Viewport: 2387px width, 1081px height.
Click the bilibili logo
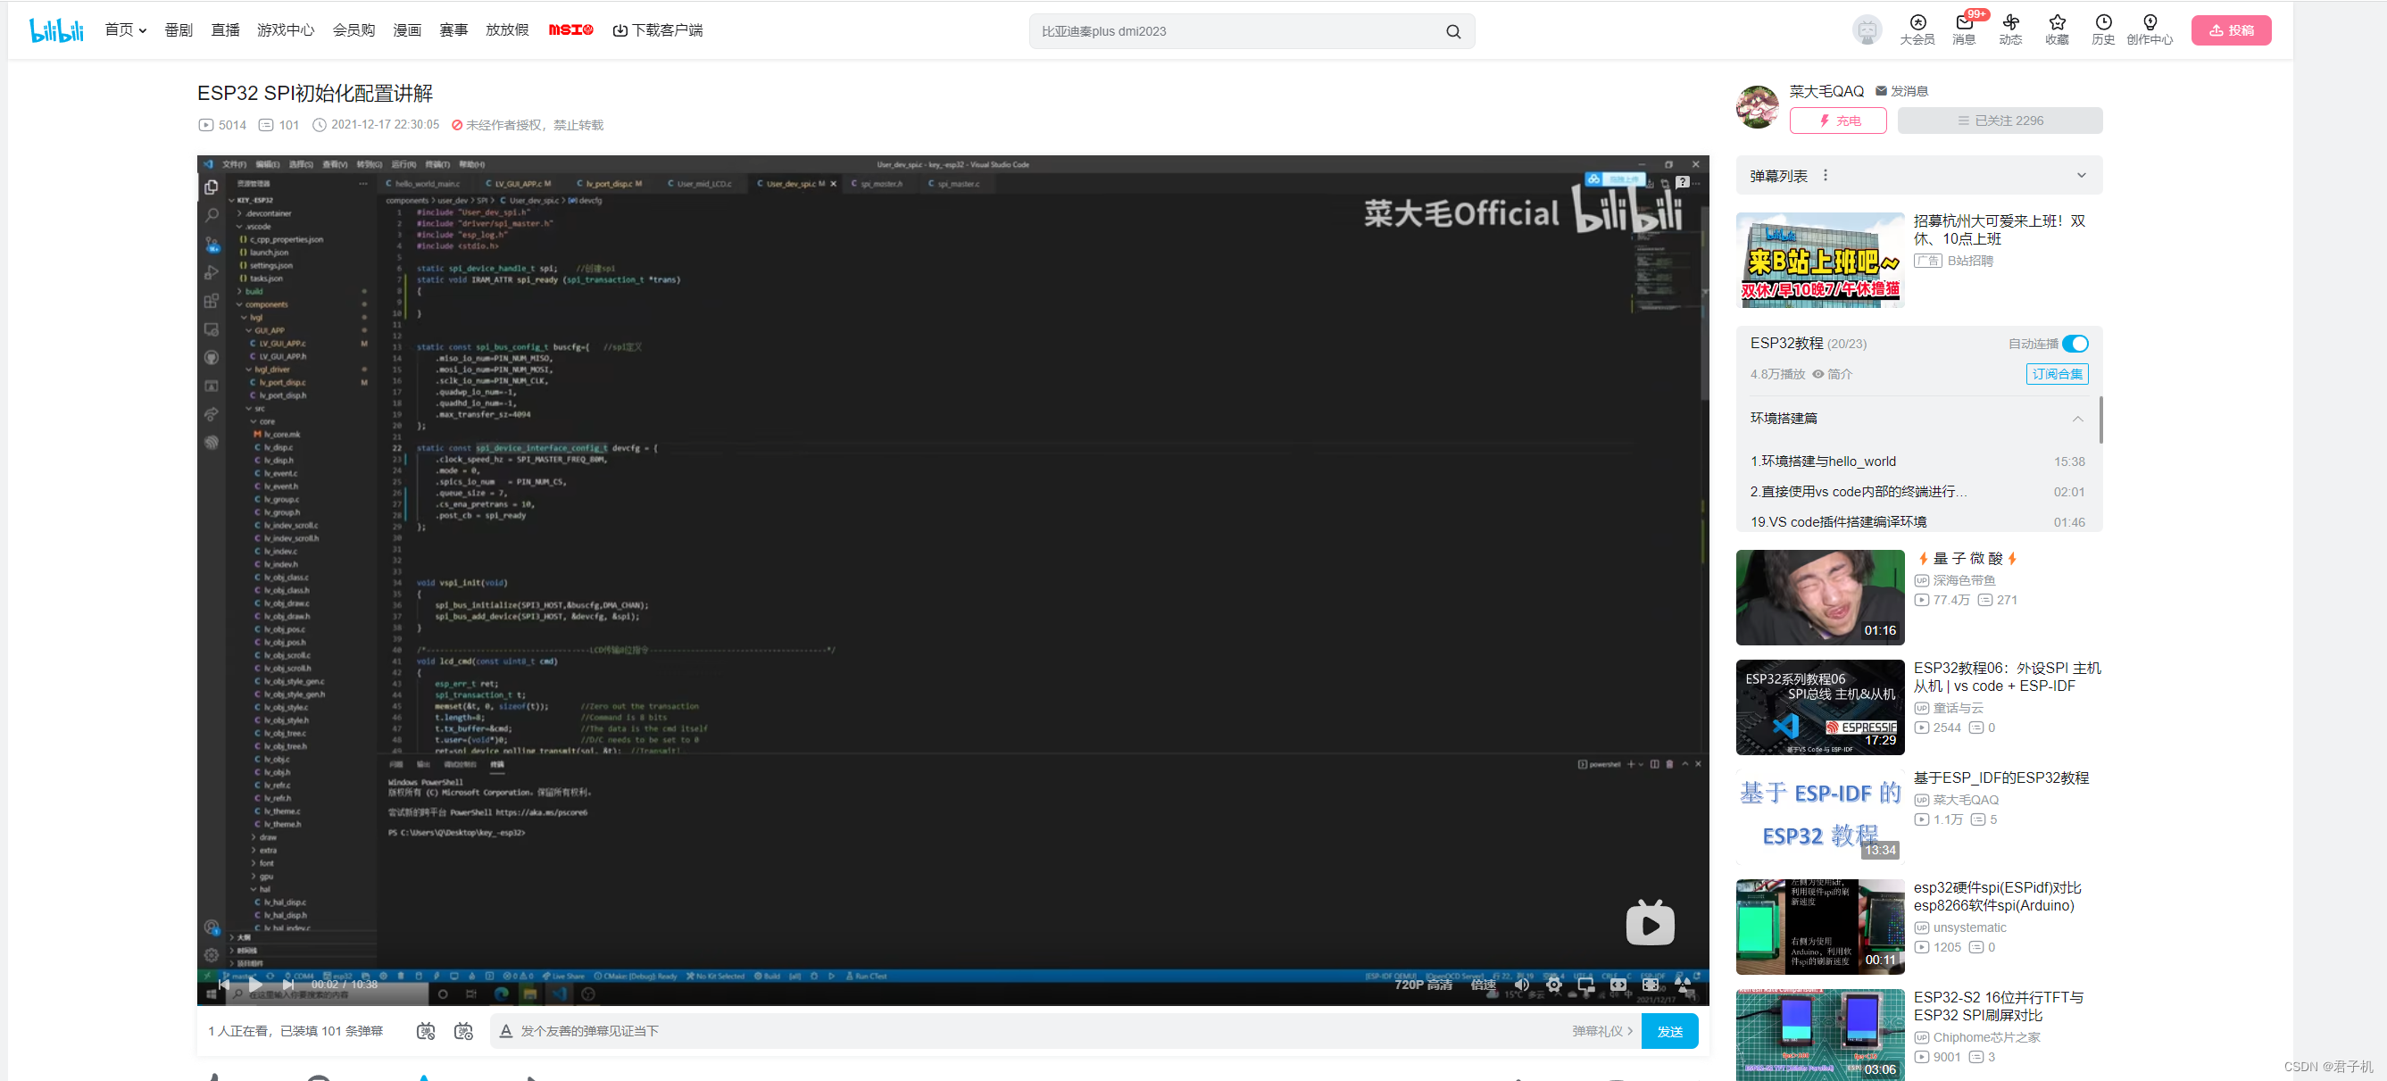(55, 29)
